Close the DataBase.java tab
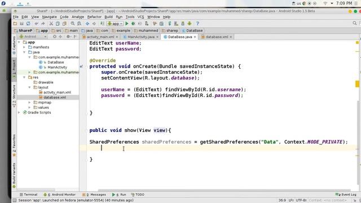Viewport: 361px width, 203px height. click(x=195, y=37)
